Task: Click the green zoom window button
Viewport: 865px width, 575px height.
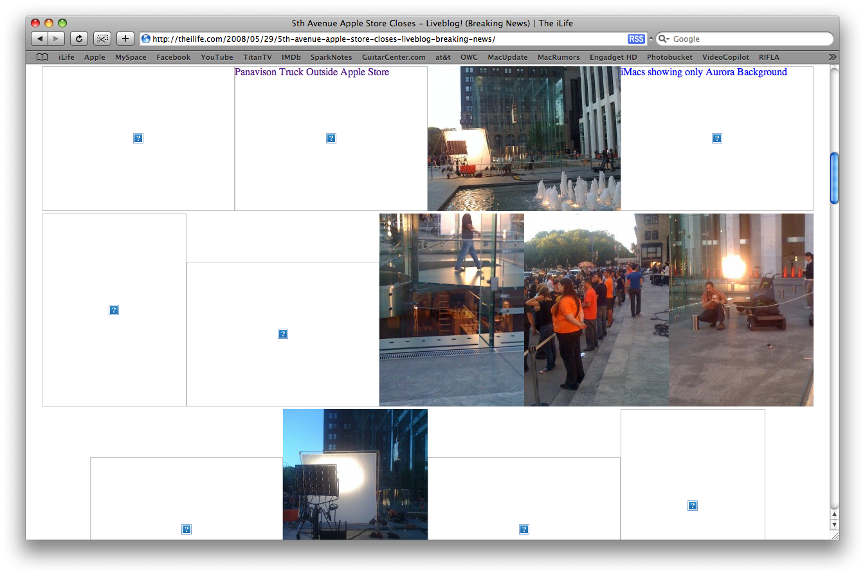Action: (62, 23)
